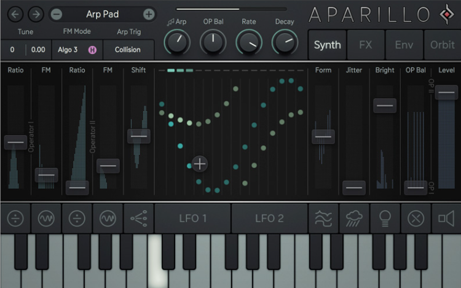This screenshot has width=461, height=288.
Task: Click the Level slider handle
Action: pos(447,93)
